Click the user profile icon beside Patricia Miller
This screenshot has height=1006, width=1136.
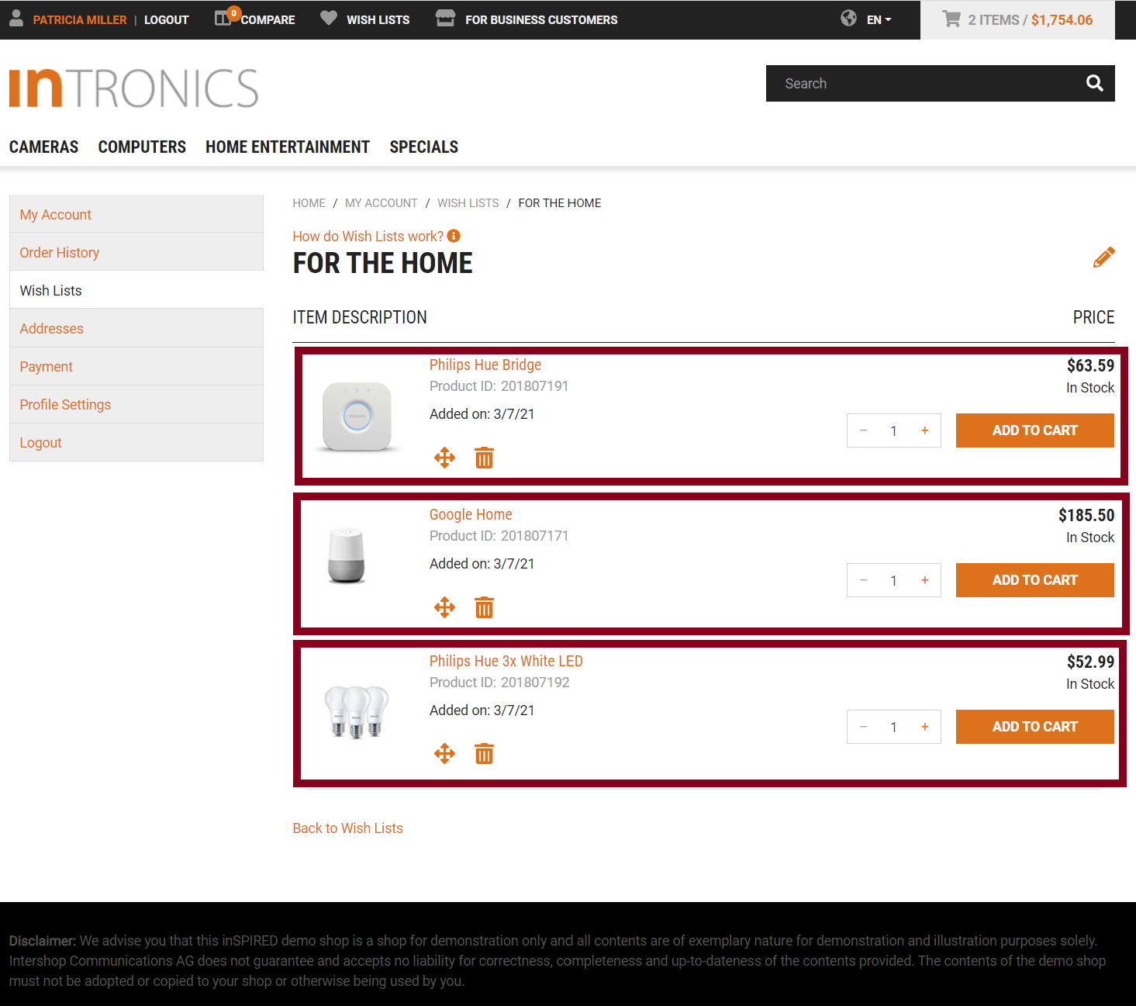point(16,19)
